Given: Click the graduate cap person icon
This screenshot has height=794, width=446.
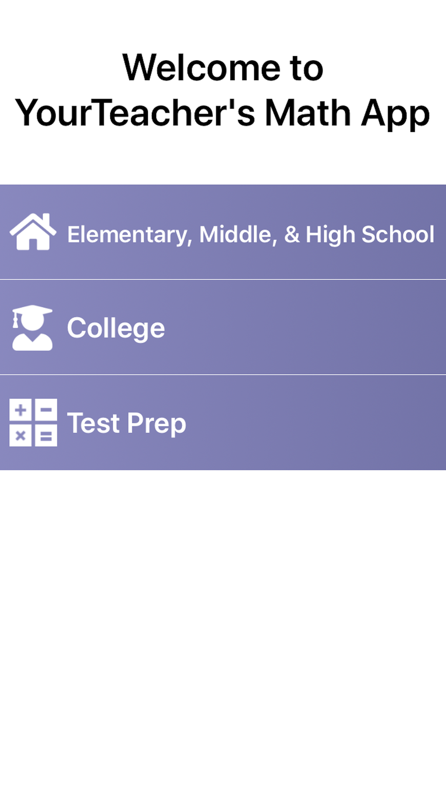Looking at the screenshot, I should click(32, 328).
